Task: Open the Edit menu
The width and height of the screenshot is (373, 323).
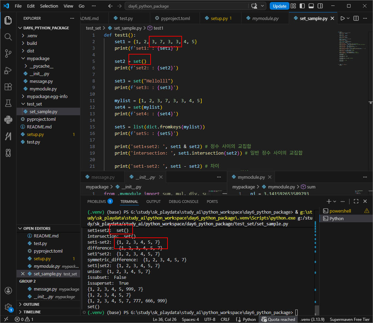Action: [31, 6]
